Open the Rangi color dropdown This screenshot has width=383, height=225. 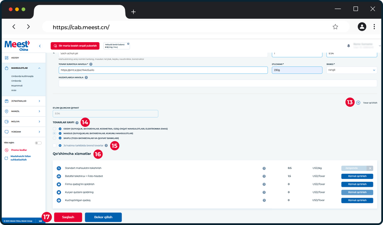[x=352, y=70]
